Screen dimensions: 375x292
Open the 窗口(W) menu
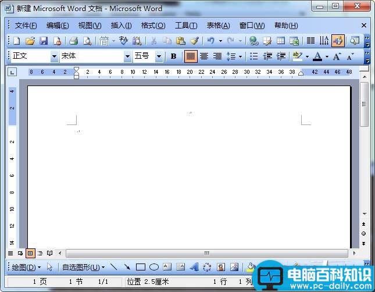252,26
